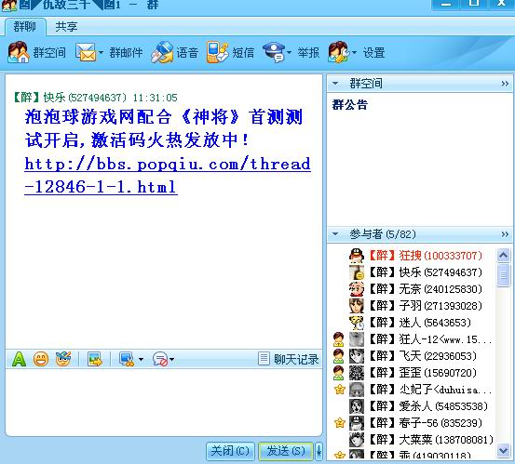This screenshot has height=464, width=515.
Task: Click the admin badge beside 【醉】歪歪
Action: pos(339,373)
